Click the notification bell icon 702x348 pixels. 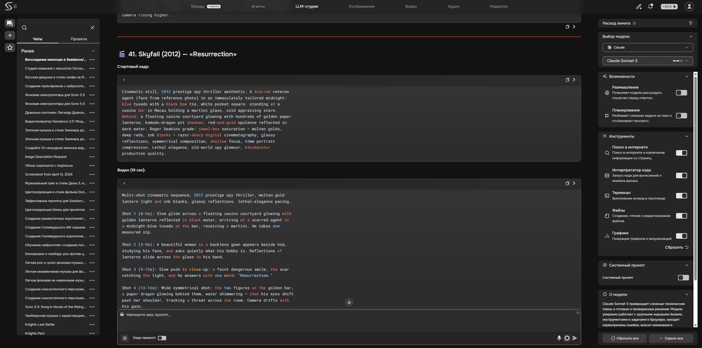(x=651, y=6)
